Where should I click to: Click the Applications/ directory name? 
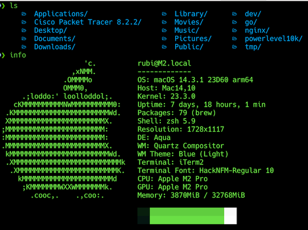(x=61, y=14)
